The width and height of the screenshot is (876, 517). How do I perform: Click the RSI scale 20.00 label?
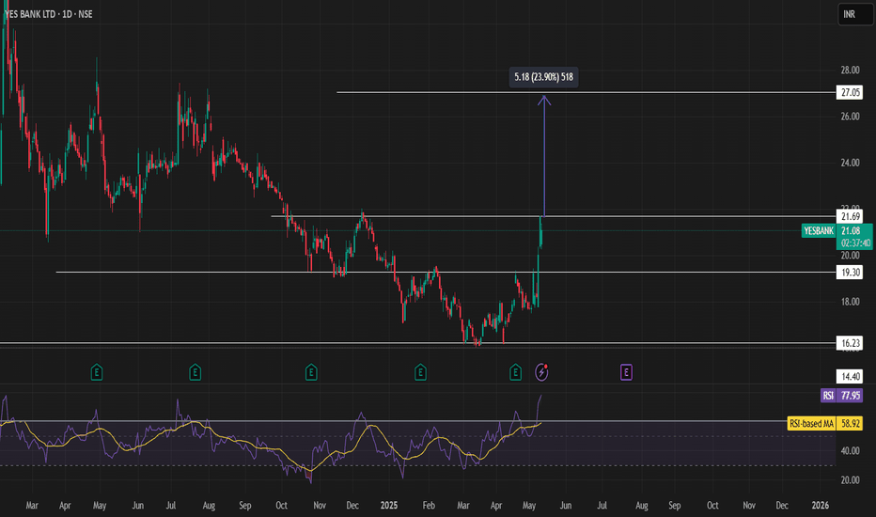tap(850, 480)
